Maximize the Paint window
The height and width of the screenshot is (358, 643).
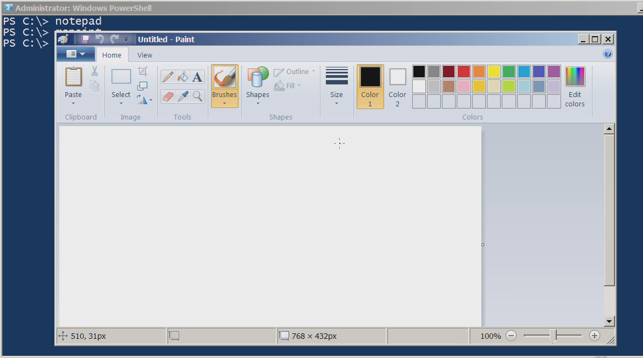coord(595,39)
